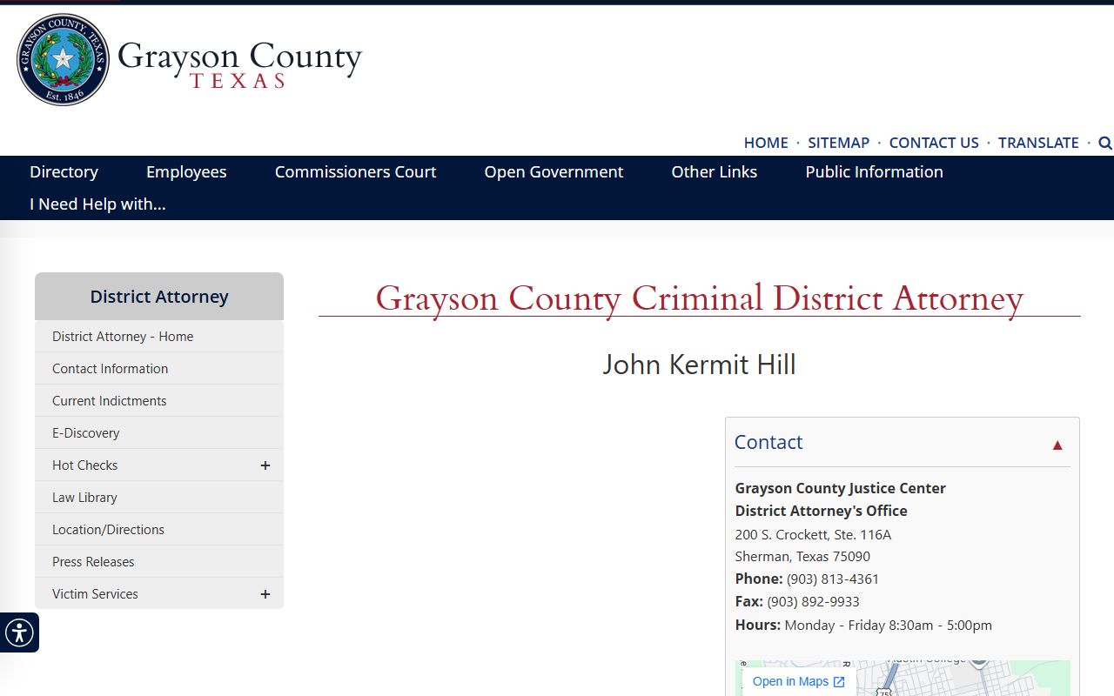The height and width of the screenshot is (696, 1114).
Task: Open the I Need Help with menu
Action: click(97, 204)
